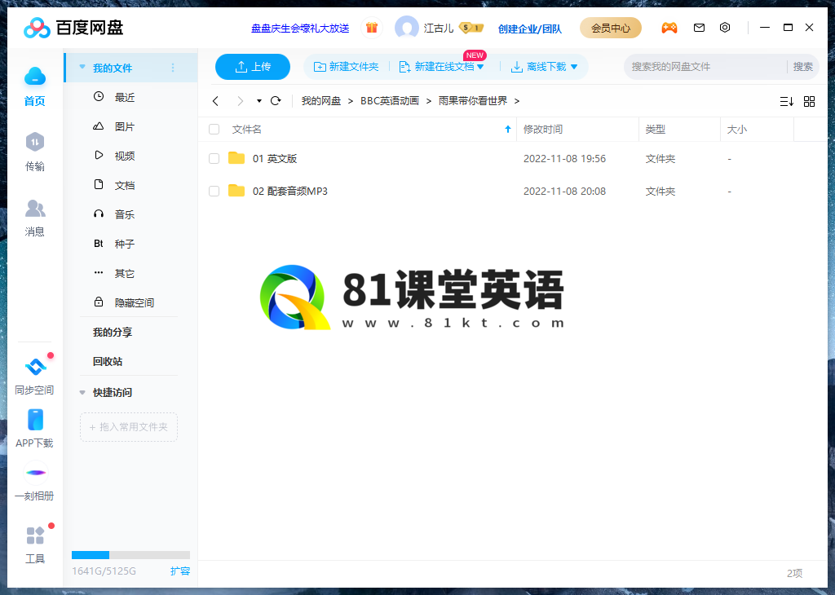
Task: Click the 大小 column header
Action: click(x=757, y=130)
